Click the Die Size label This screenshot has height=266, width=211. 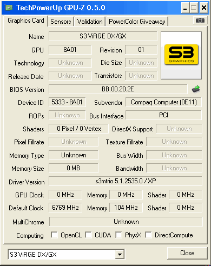[x=111, y=63]
